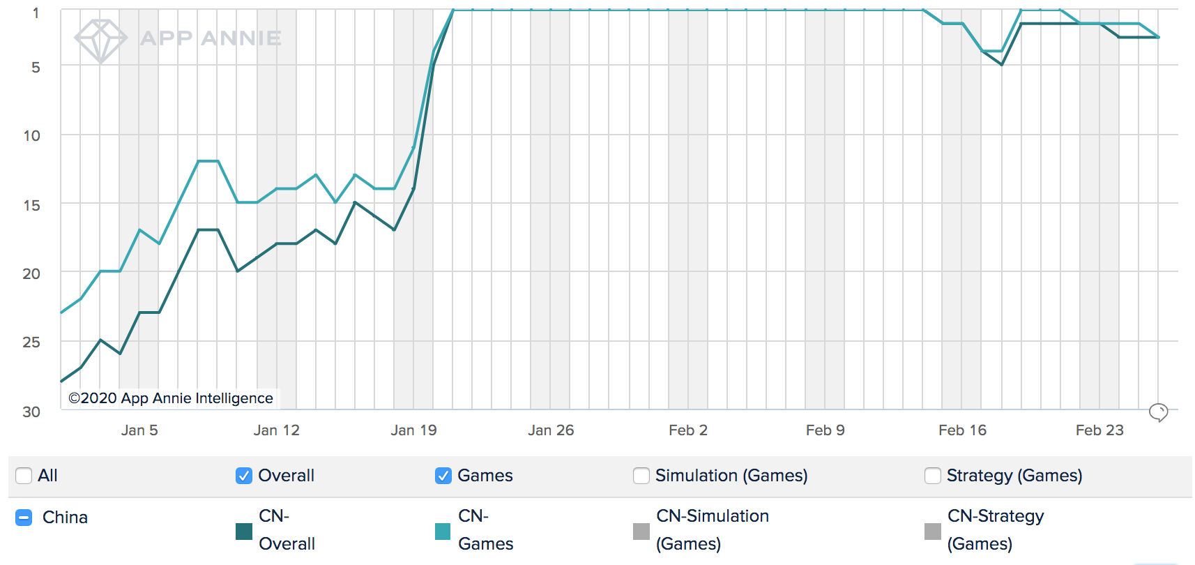Click the Jan 5 date axis label
Image resolution: width=1195 pixels, height=565 pixels.
pyautogui.click(x=139, y=430)
